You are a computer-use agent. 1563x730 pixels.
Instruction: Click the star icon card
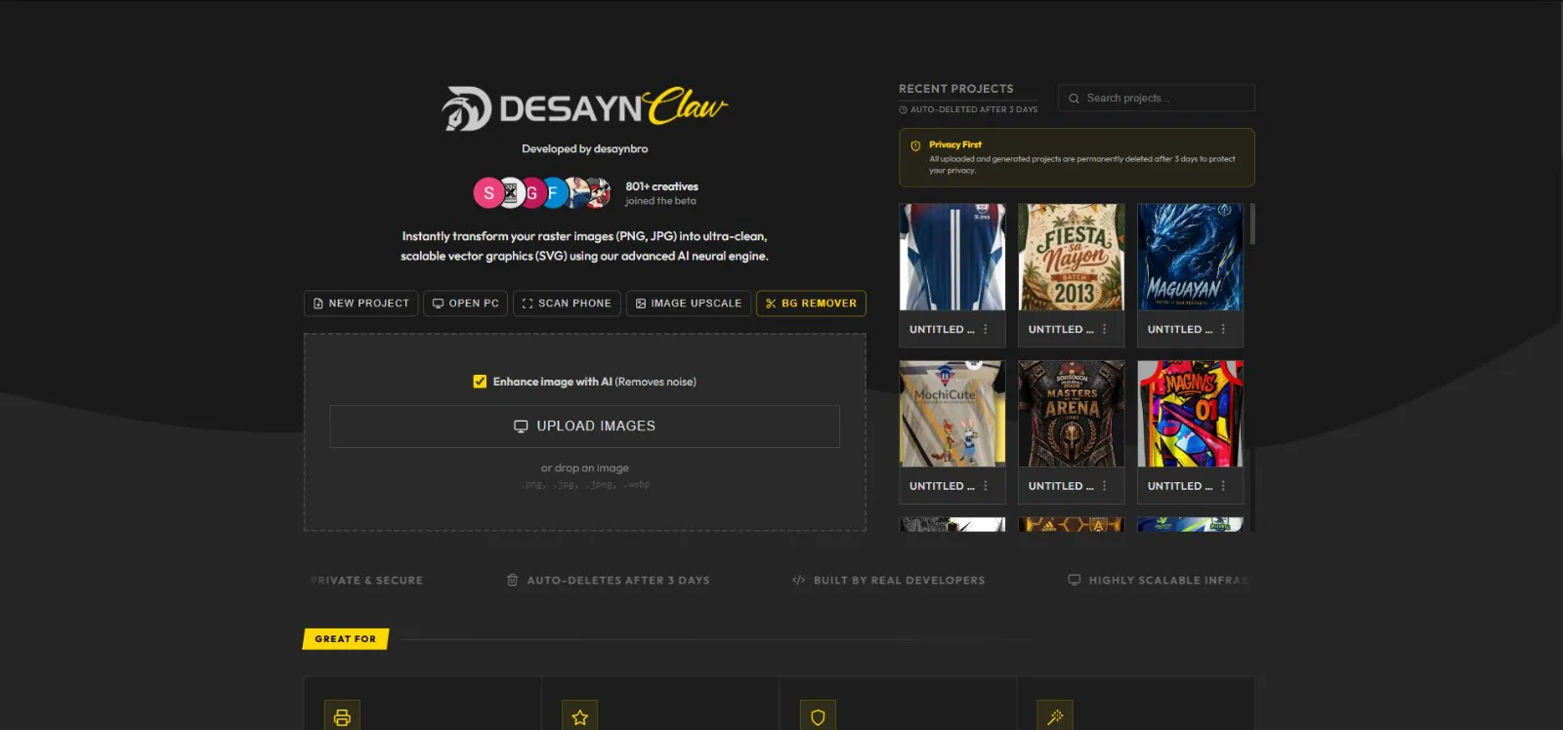580,717
